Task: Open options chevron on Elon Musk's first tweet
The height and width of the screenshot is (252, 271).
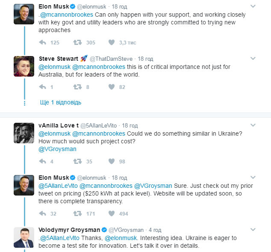Action: coord(253,6)
